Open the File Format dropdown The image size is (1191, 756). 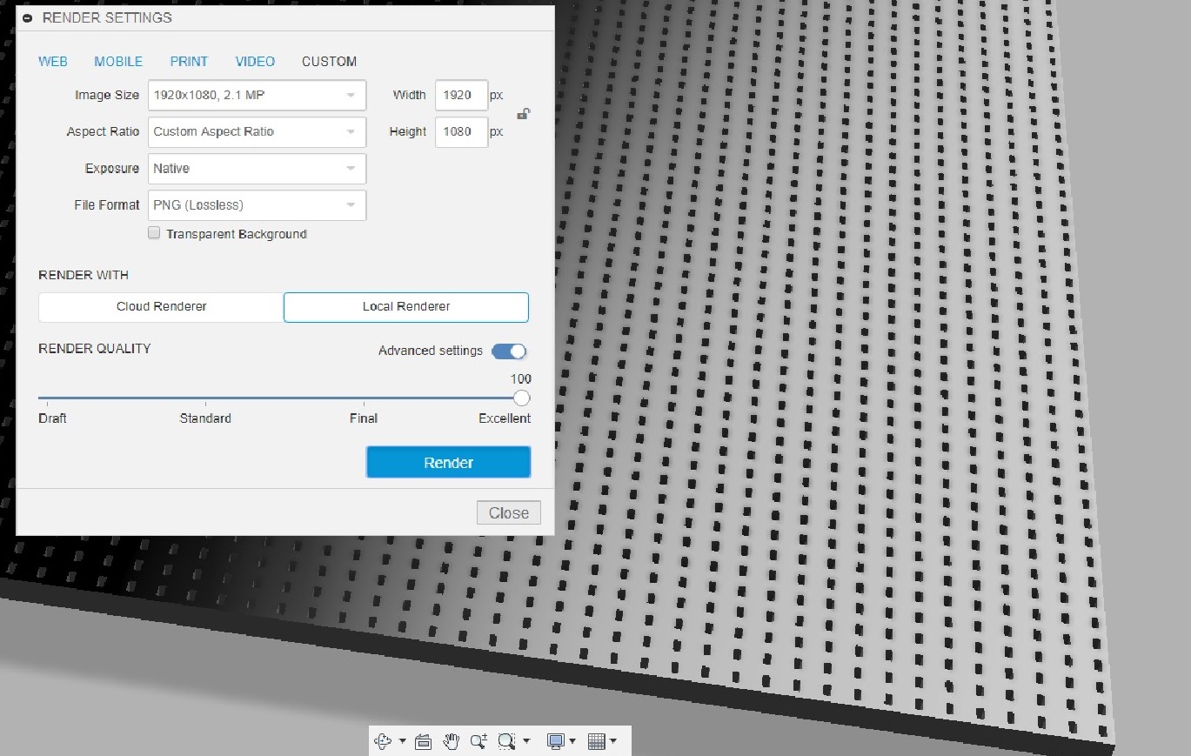(257, 205)
